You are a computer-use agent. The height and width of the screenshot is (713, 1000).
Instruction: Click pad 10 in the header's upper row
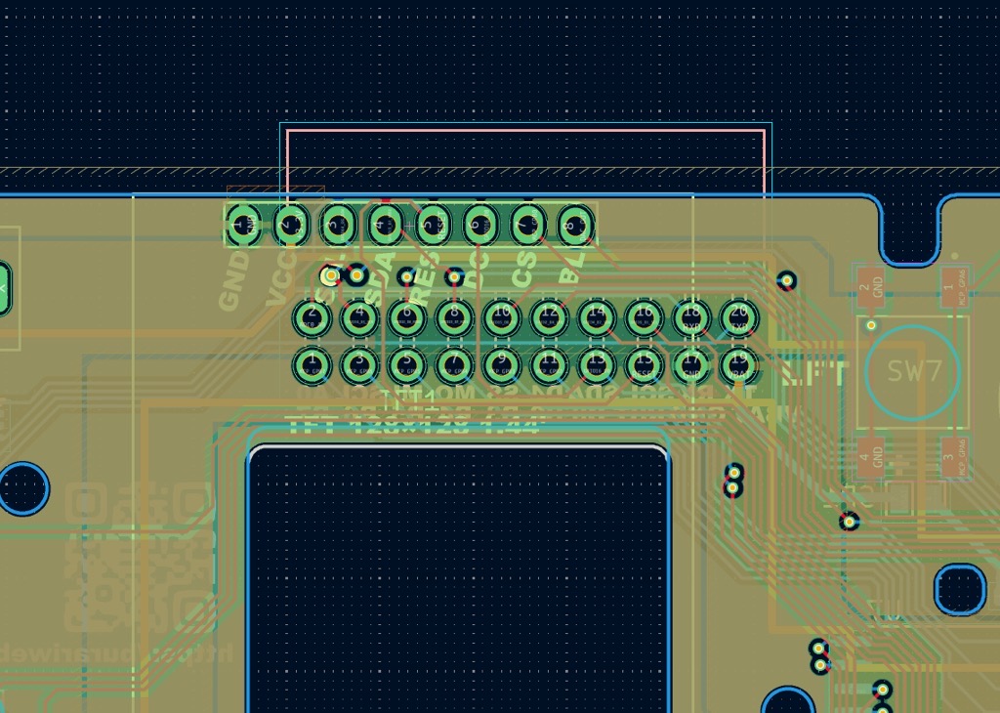click(501, 317)
